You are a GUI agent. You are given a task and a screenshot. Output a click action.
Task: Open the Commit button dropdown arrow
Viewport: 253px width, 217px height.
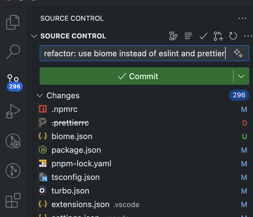coord(241,76)
